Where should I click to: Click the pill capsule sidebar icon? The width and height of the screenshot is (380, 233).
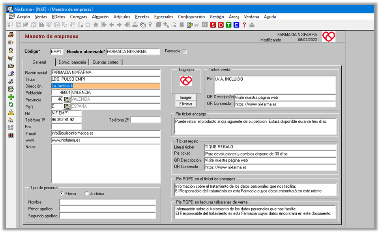[x=11, y=74]
